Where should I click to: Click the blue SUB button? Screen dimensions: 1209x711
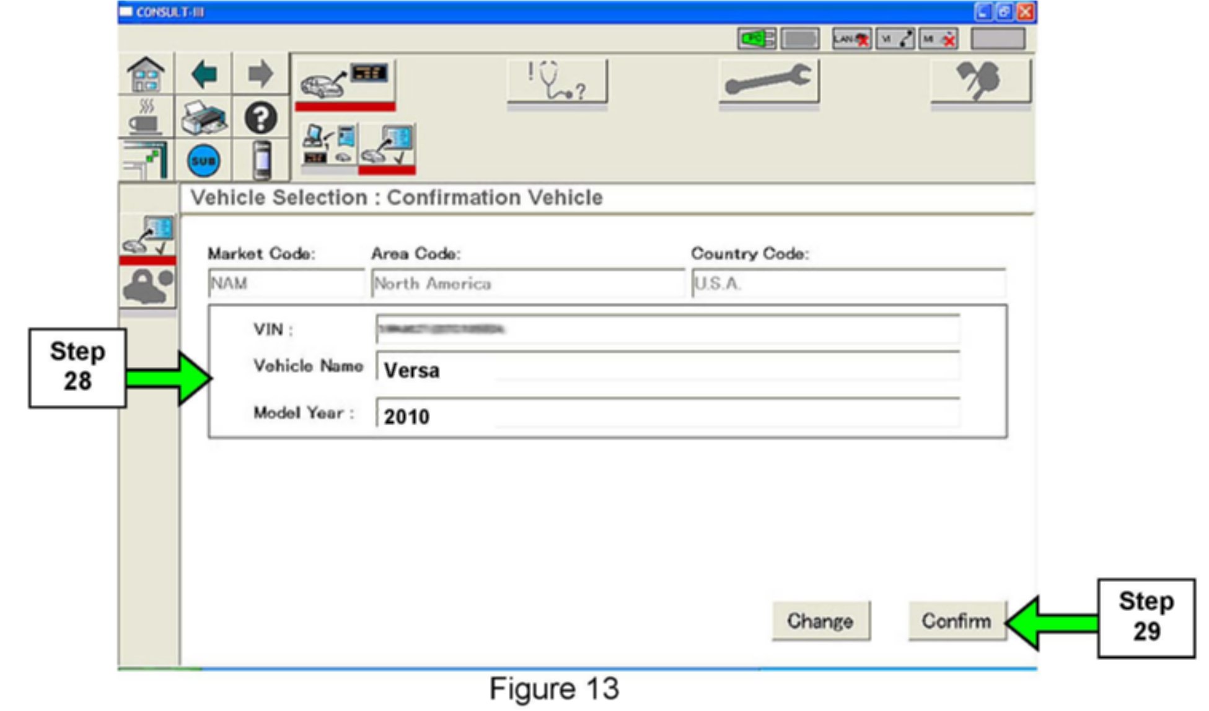click(x=204, y=161)
